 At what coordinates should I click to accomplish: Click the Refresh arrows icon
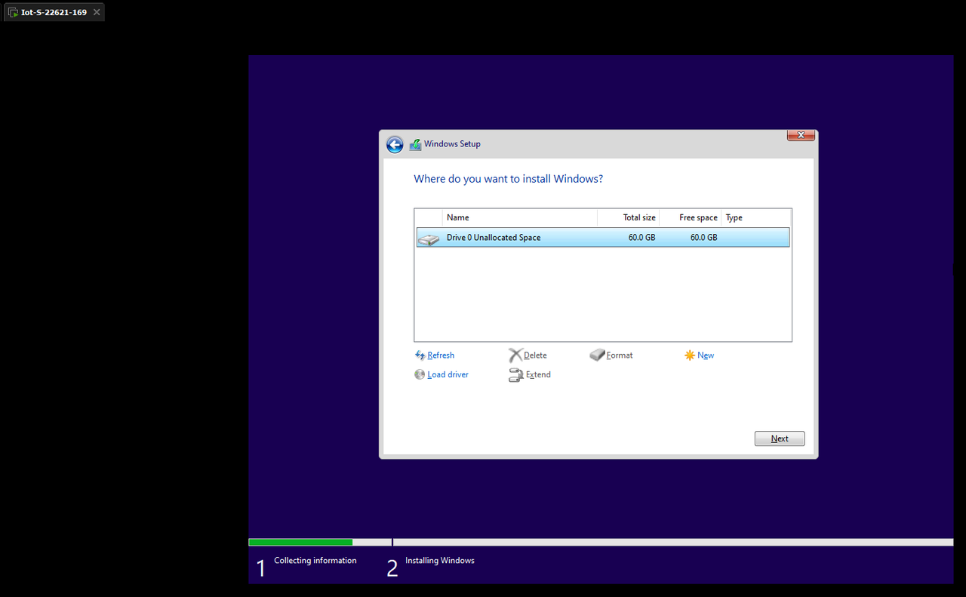point(420,355)
